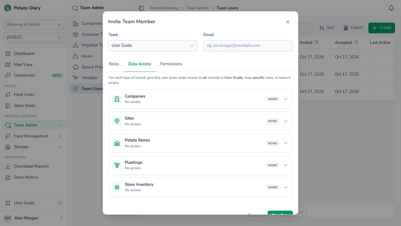Click the Store Metrics chart icon
Image resolution: width=401 pixels, height=226 pixels.
click(x=8, y=177)
